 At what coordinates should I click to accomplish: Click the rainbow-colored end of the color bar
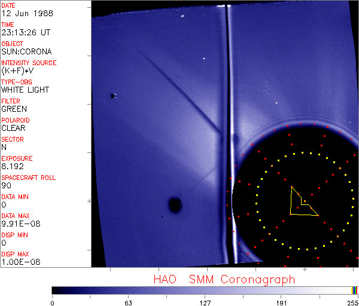click(x=355, y=290)
